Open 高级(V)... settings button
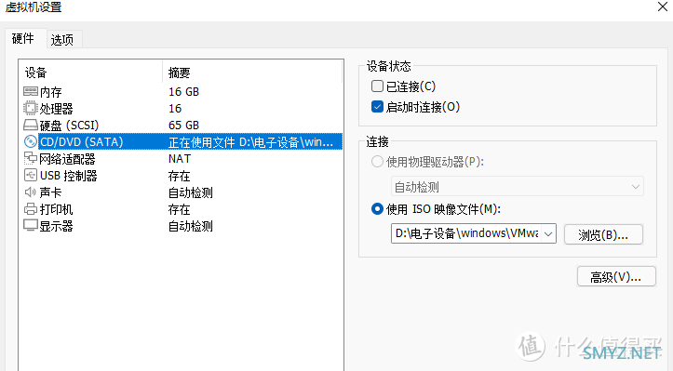 click(616, 277)
